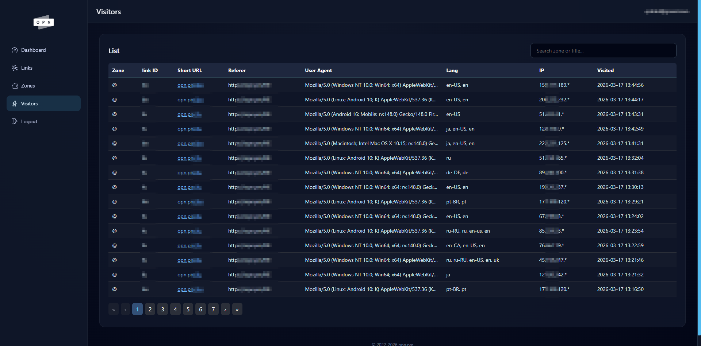Click 'ru, ru-RU, en-US, en, uk' cell
Image resolution: width=701 pixels, height=346 pixels.
472,260
